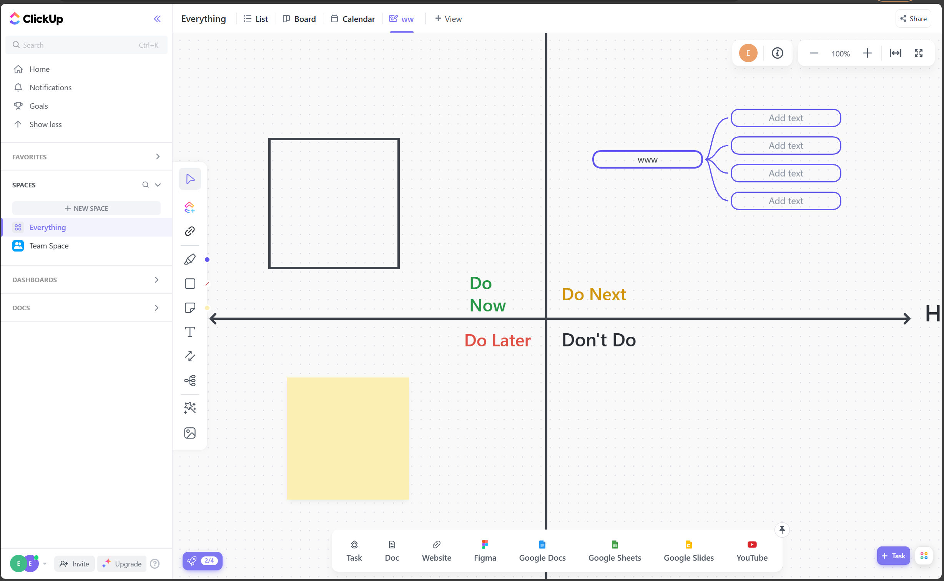This screenshot has height=581, width=944.
Task: Toggle the sidebar collapse arrow
Action: coord(157,19)
